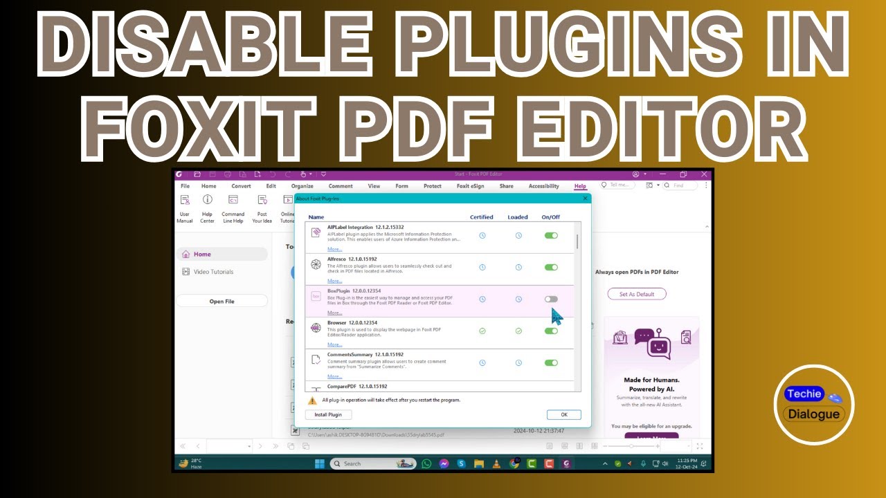This screenshot has height=498, width=886.
Task: Turn off the CommentsSummary plugin toggle
Action: [x=551, y=363]
